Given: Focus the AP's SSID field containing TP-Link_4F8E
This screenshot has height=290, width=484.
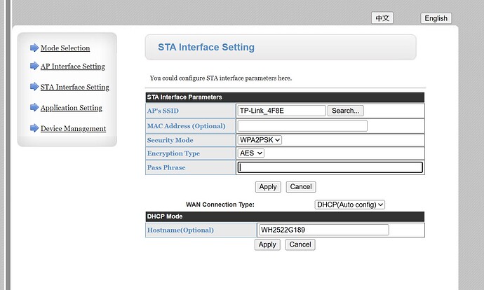Looking at the screenshot, I should coord(282,111).
